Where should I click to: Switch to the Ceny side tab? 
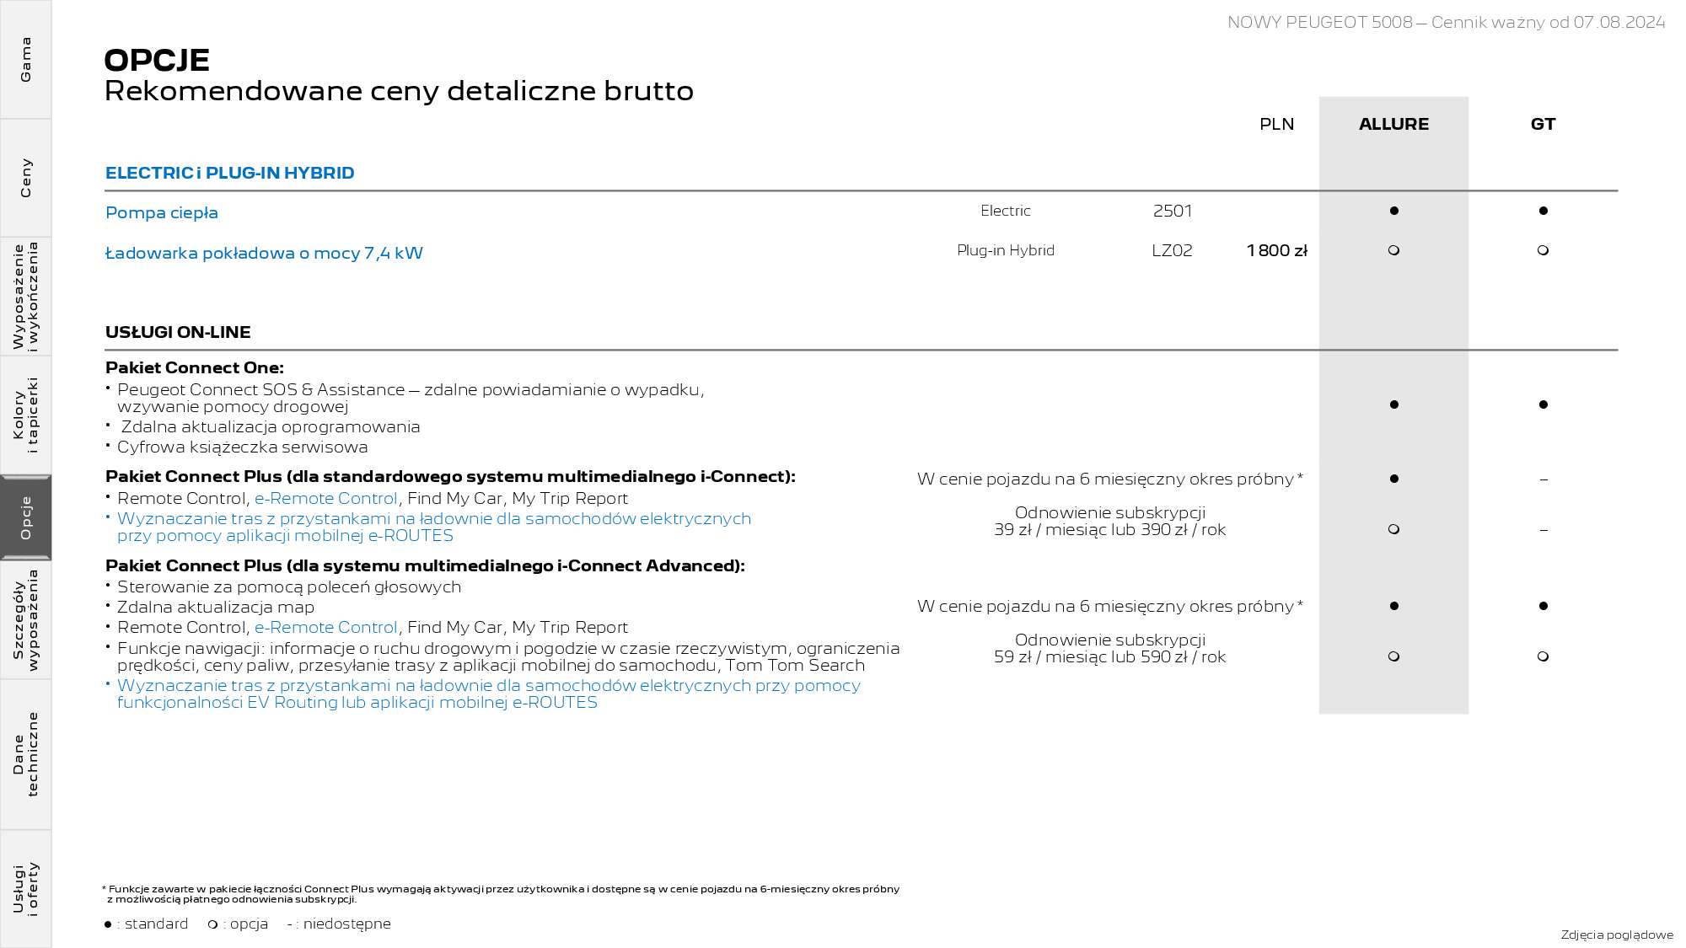(x=25, y=178)
